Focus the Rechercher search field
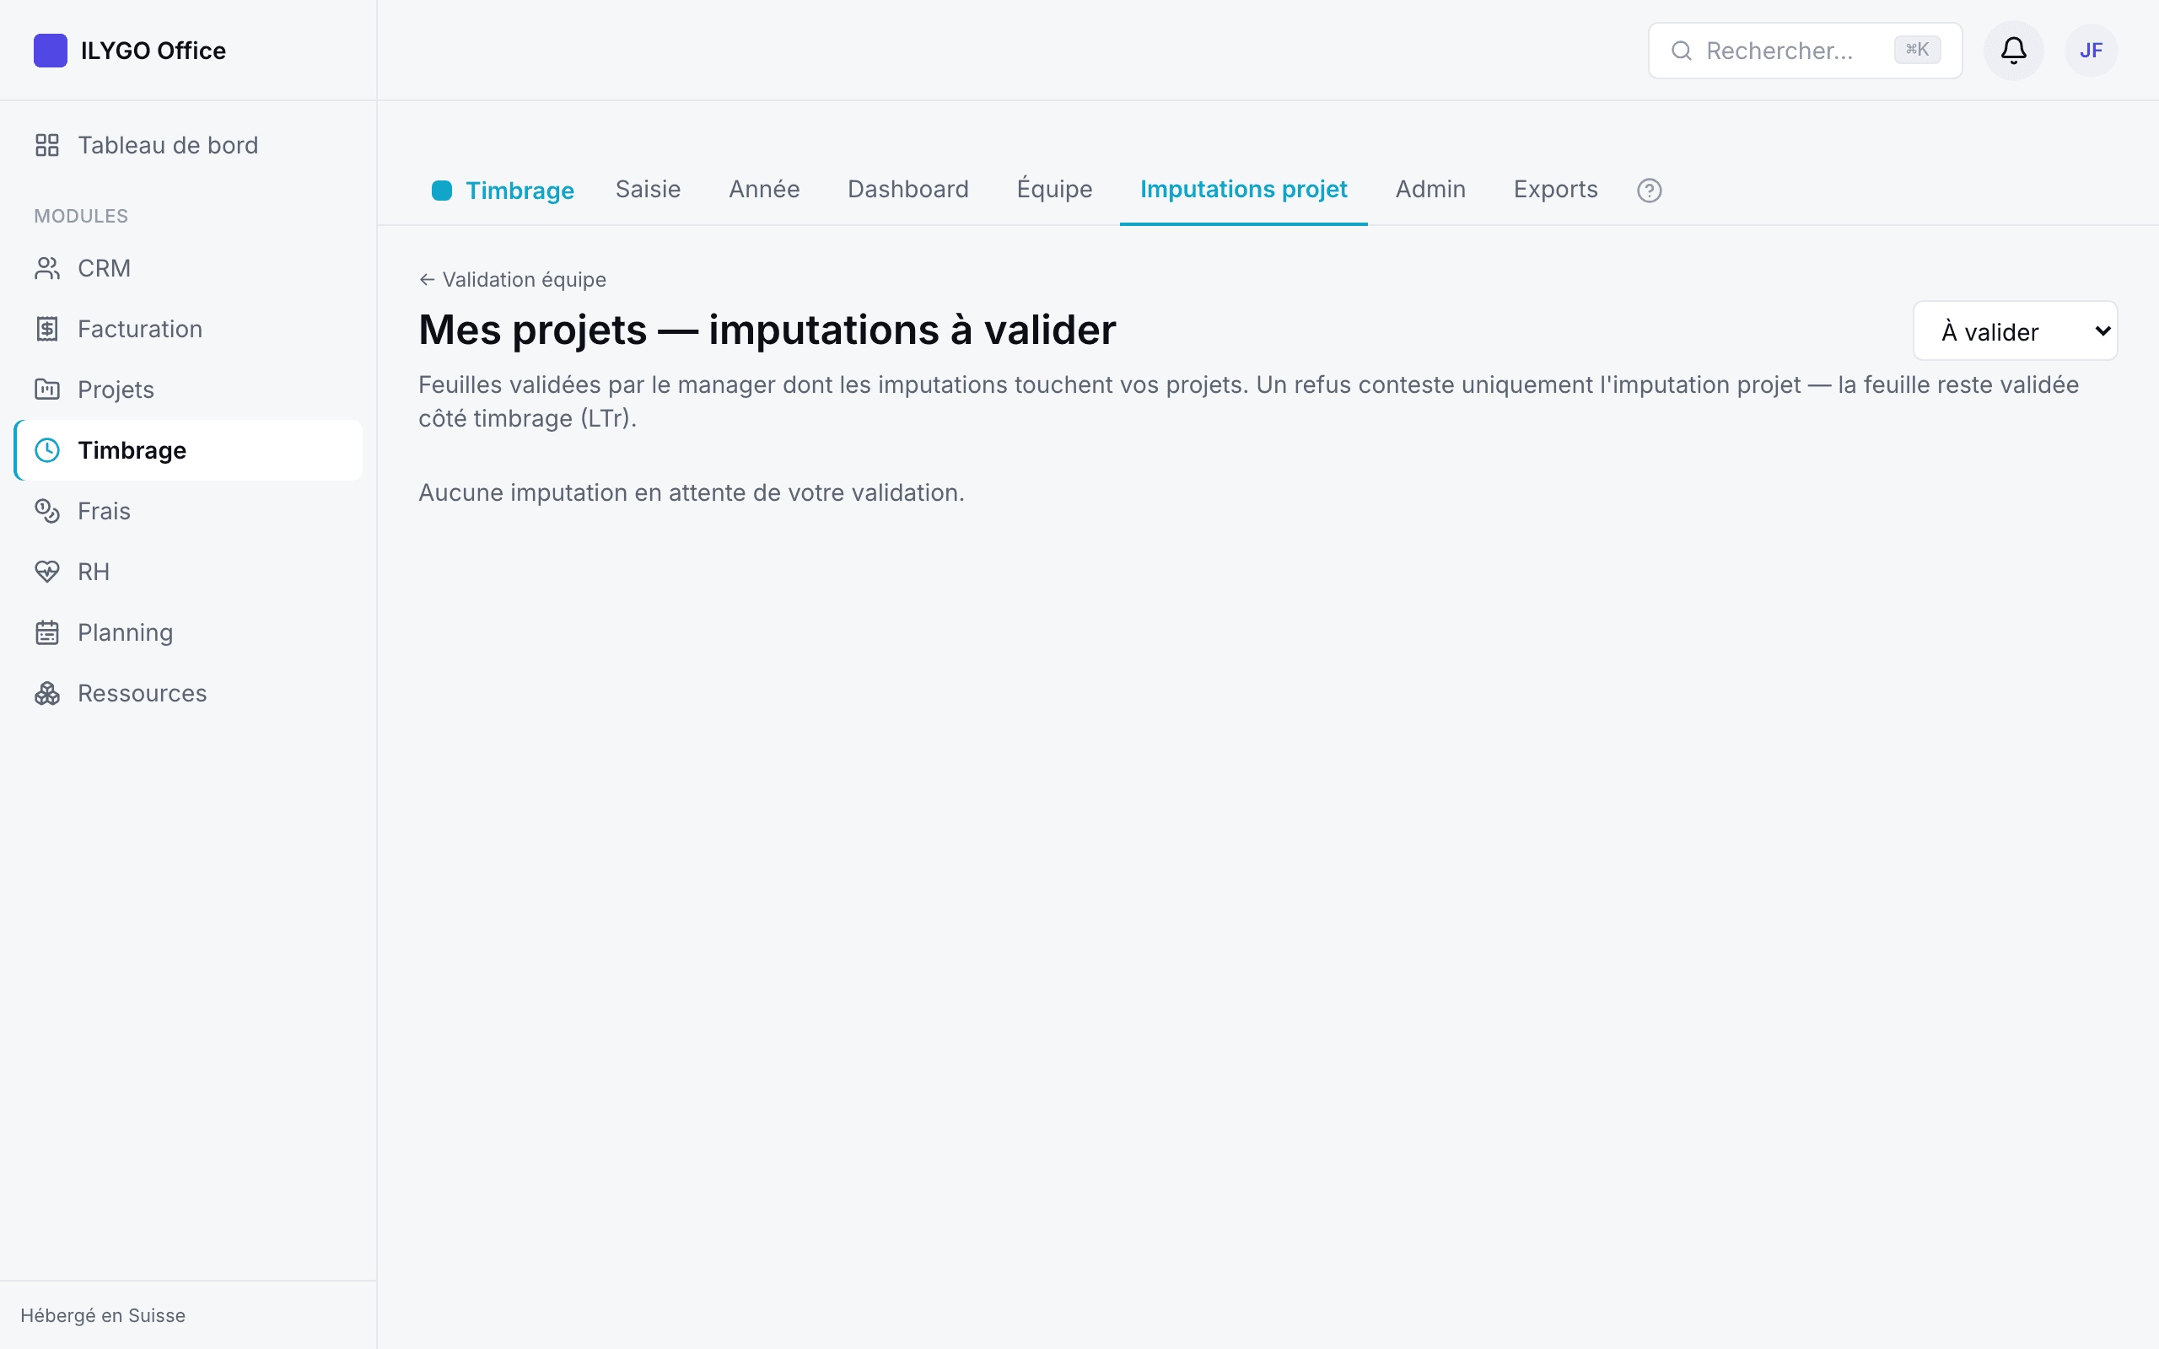Screen dimensions: 2159x1349 point(1805,51)
